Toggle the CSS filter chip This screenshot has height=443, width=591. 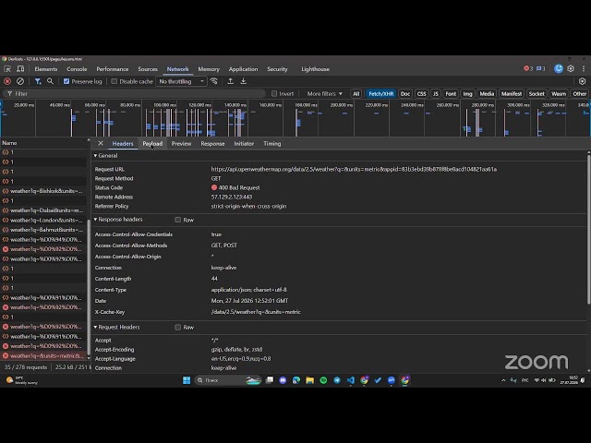click(421, 93)
